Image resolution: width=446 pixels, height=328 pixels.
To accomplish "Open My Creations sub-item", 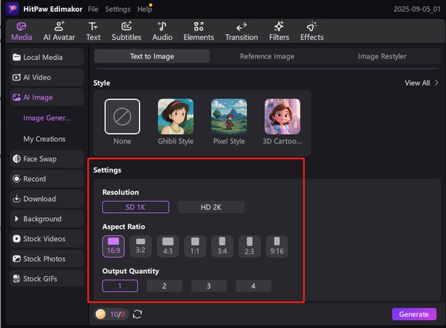I will tap(45, 139).
